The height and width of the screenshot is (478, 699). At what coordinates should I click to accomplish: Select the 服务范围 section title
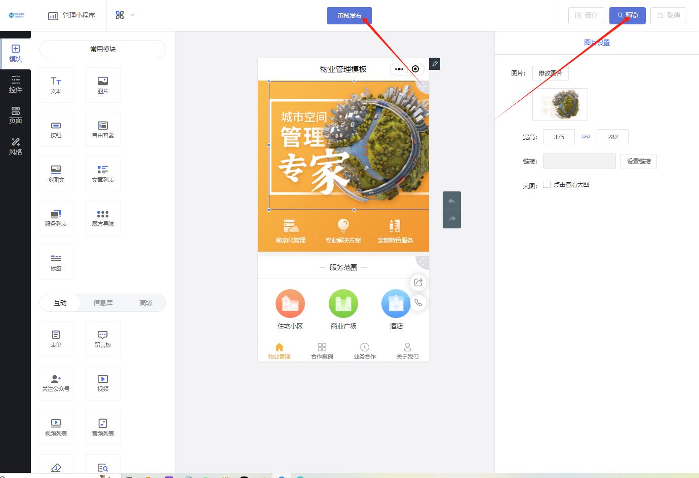pyautogui.click(x=343, y=267)
